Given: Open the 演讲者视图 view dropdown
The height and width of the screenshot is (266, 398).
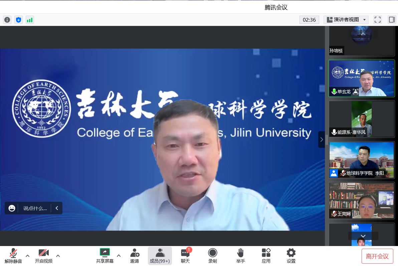Looking at the screenshot, I should point(346,20).
